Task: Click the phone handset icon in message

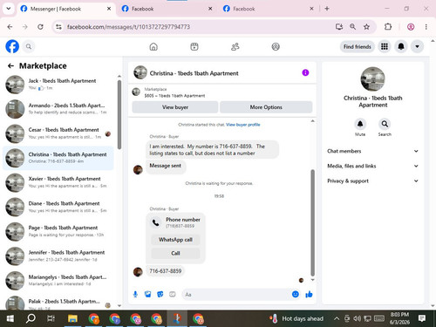Action: click(156, 222)
